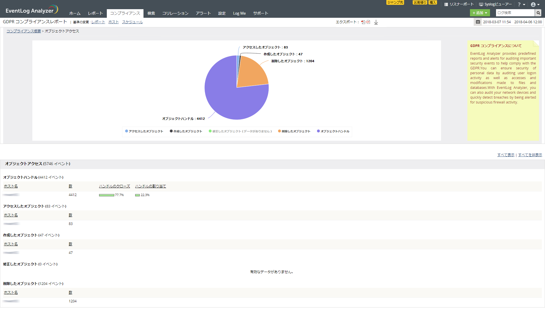Toggle アクセスしたオブジェクト legend series
The height and width of the screenshot is (319, 545).
[x=144, y=131]
